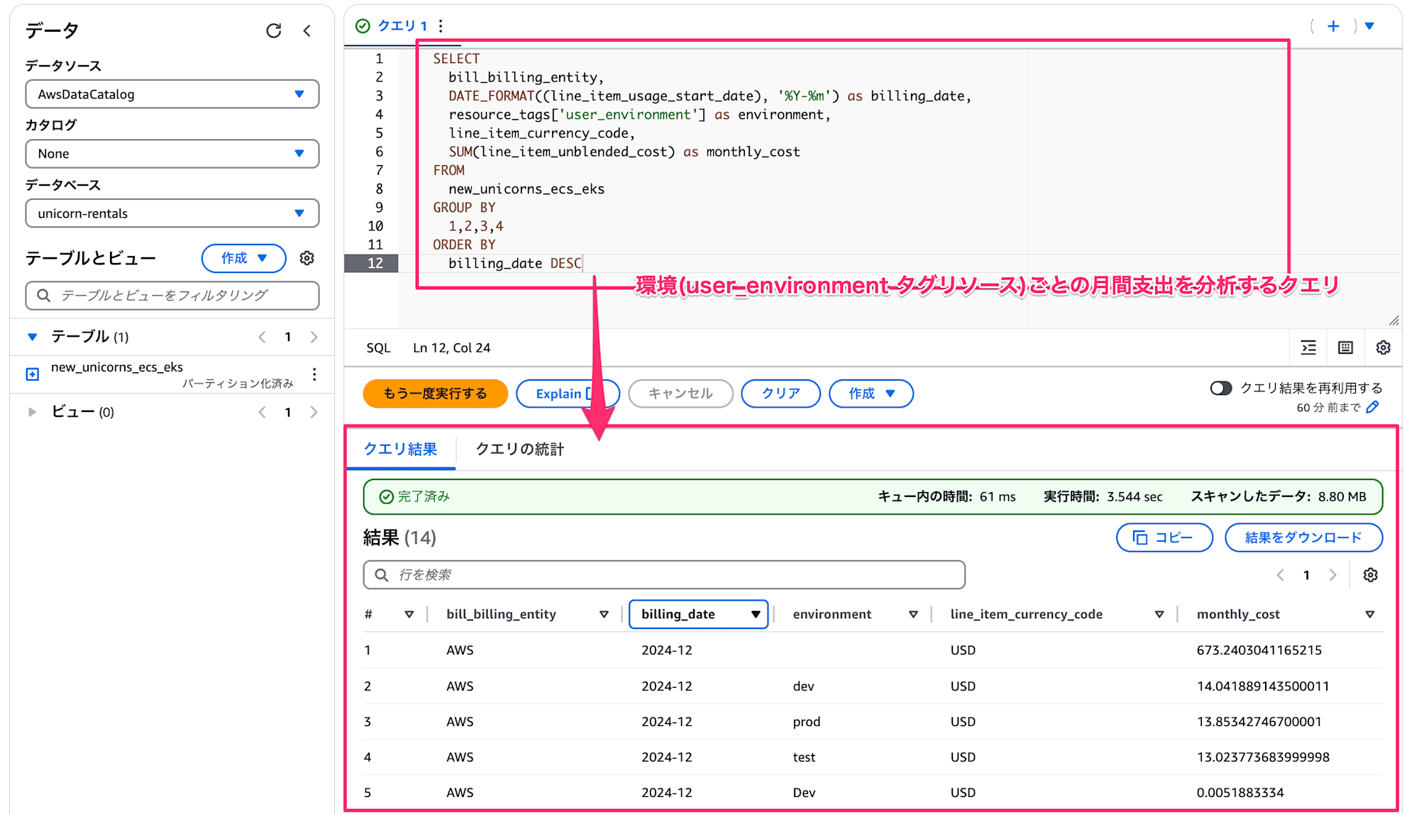Sort by monthly_cost column
1419x814 pixels.
[x=1370, y=614]
